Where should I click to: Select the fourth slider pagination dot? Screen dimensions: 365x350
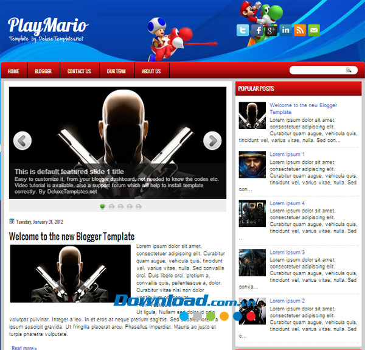[x=130, y=206]
